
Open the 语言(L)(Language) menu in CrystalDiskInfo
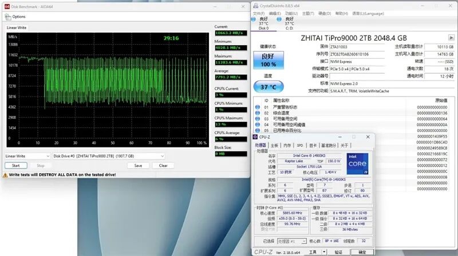pyautogui.click(x=368, y=14)
